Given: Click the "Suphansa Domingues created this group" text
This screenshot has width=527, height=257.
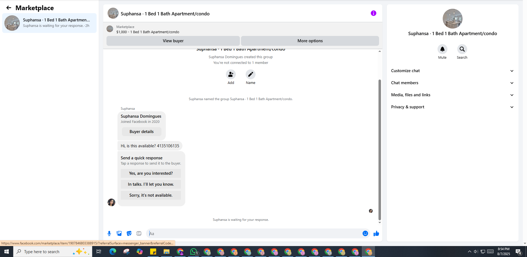Looking at the screenshot, I should pos(241,57).
